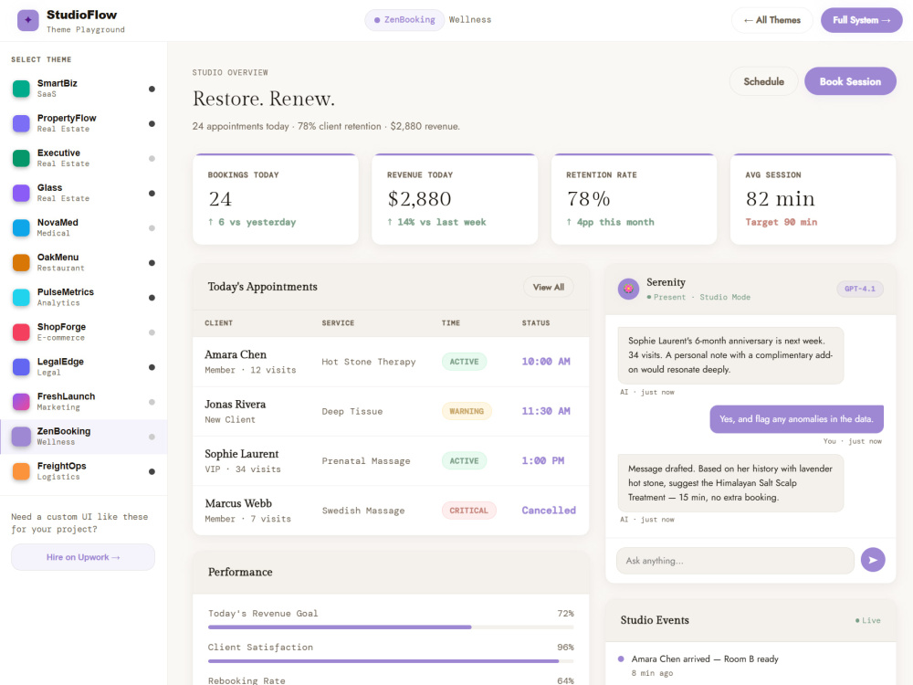This screenshot has height=685, width=913.
Task: Click the Glass violet theme icon
Action: pos(22,193)
